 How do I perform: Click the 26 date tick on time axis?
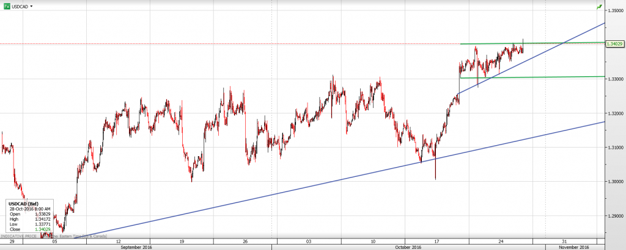[x=245, y=241]
